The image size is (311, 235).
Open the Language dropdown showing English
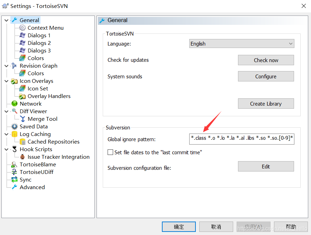241,43
